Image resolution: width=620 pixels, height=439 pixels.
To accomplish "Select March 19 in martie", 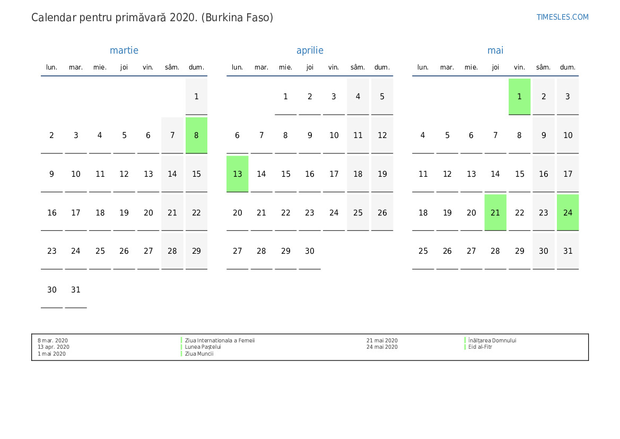I will (124, 212).
